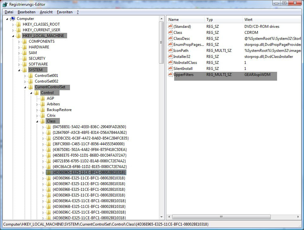The height and width of the screenshot is (230, 304).
Task: Click the (Standard) value icon
Action: pyautogui.click(x=170, y=27)
